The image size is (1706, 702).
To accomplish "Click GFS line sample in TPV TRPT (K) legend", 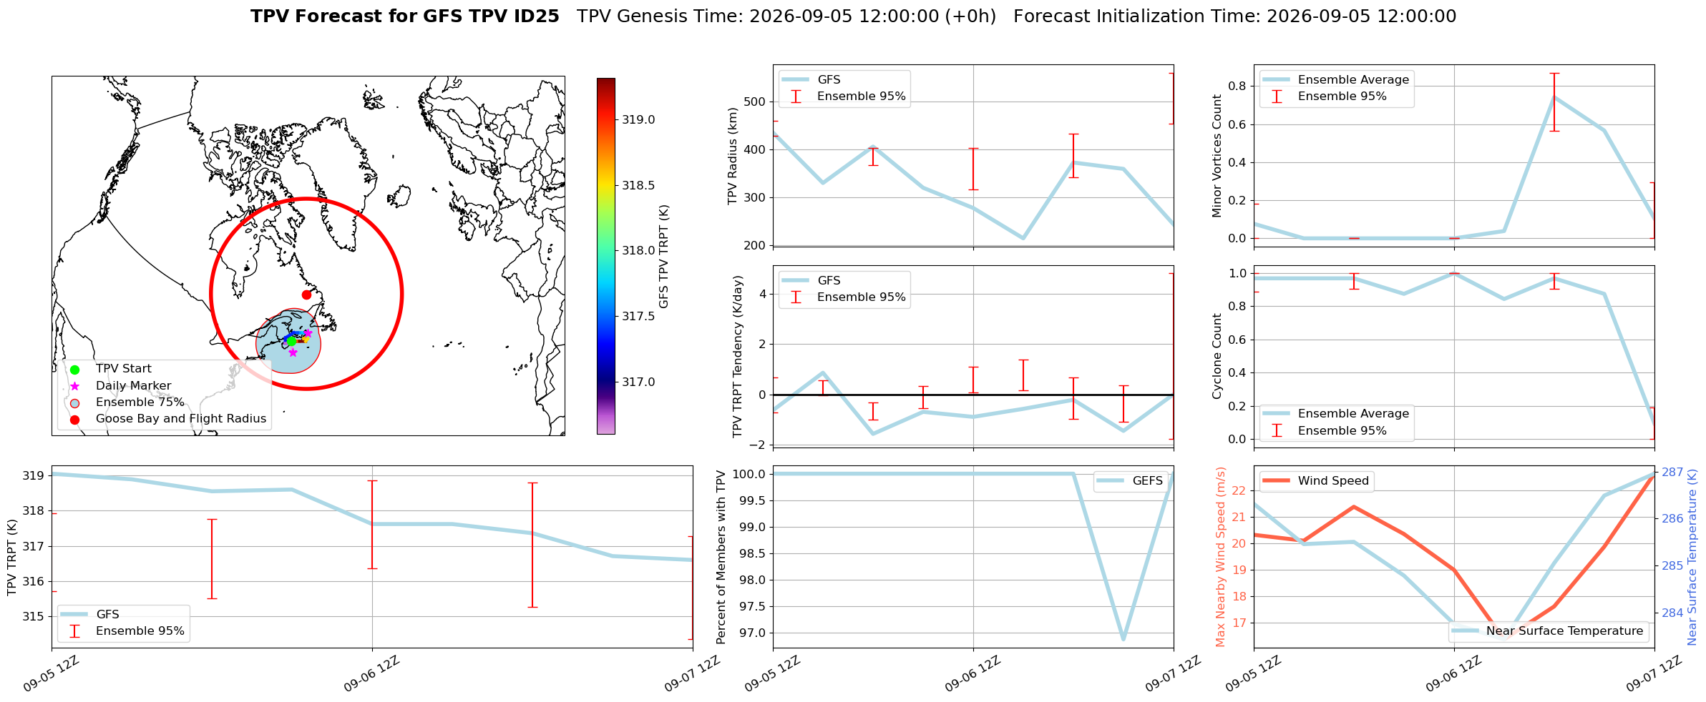I will pos(74,615).
